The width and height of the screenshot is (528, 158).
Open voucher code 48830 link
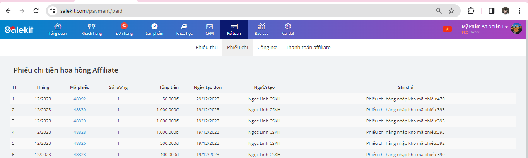(x=80, y=110)
